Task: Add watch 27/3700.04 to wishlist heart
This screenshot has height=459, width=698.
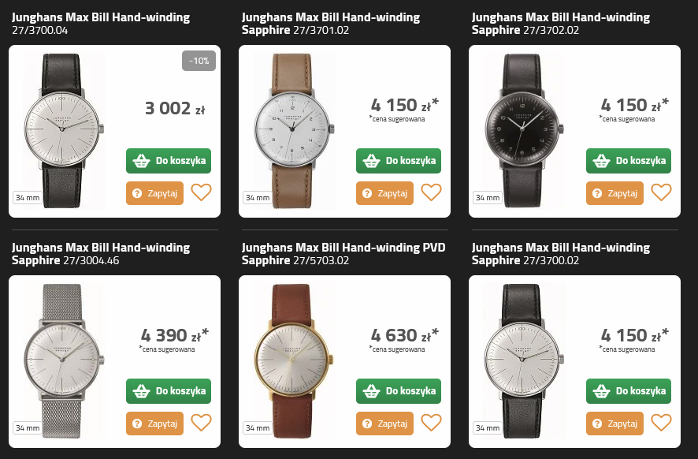Action: [201, 192]
